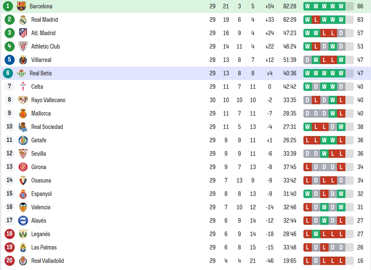Screen dimensions: 371x270
Task: Click the Espanyol club crest
Action: (23, 194)
